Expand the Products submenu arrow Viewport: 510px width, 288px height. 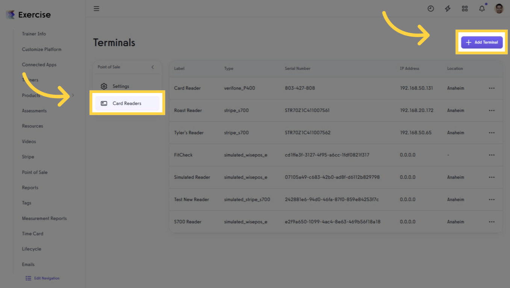73,96
